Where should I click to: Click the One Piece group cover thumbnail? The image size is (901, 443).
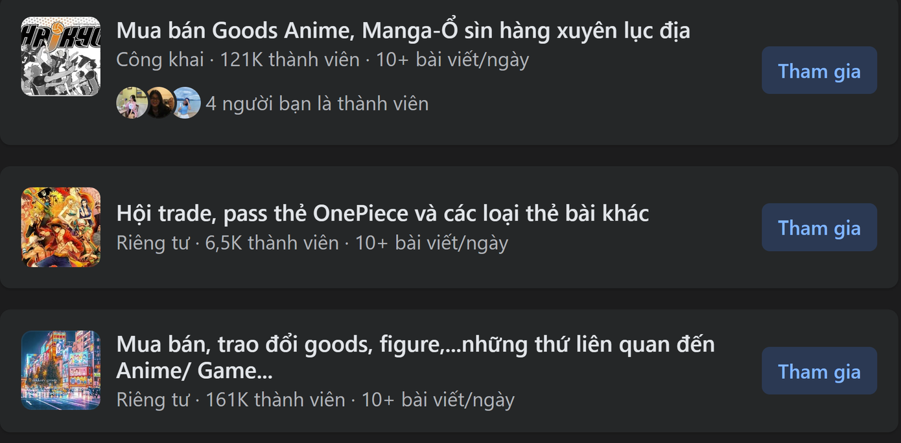(60, 228)
